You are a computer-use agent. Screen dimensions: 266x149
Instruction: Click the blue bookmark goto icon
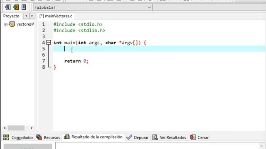24,7
